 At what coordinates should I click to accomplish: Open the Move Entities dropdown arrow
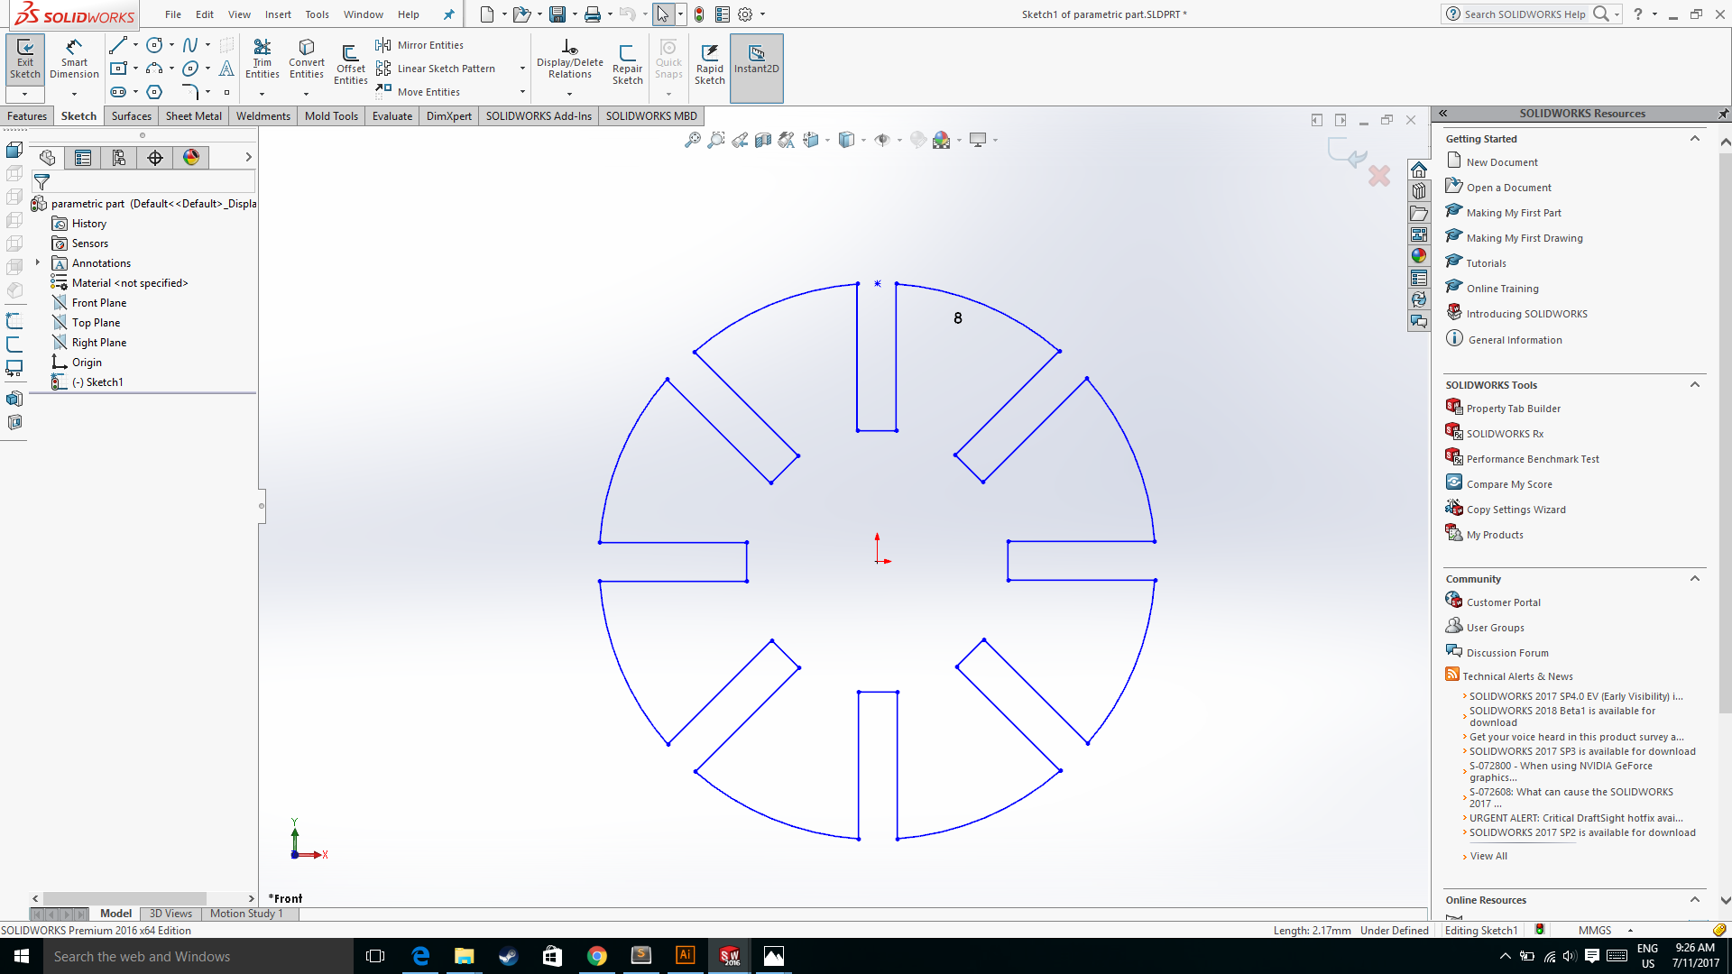point(522,92)
